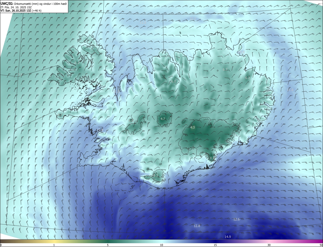Select the -6.0 value in the northern highlands

pos(173,82)
